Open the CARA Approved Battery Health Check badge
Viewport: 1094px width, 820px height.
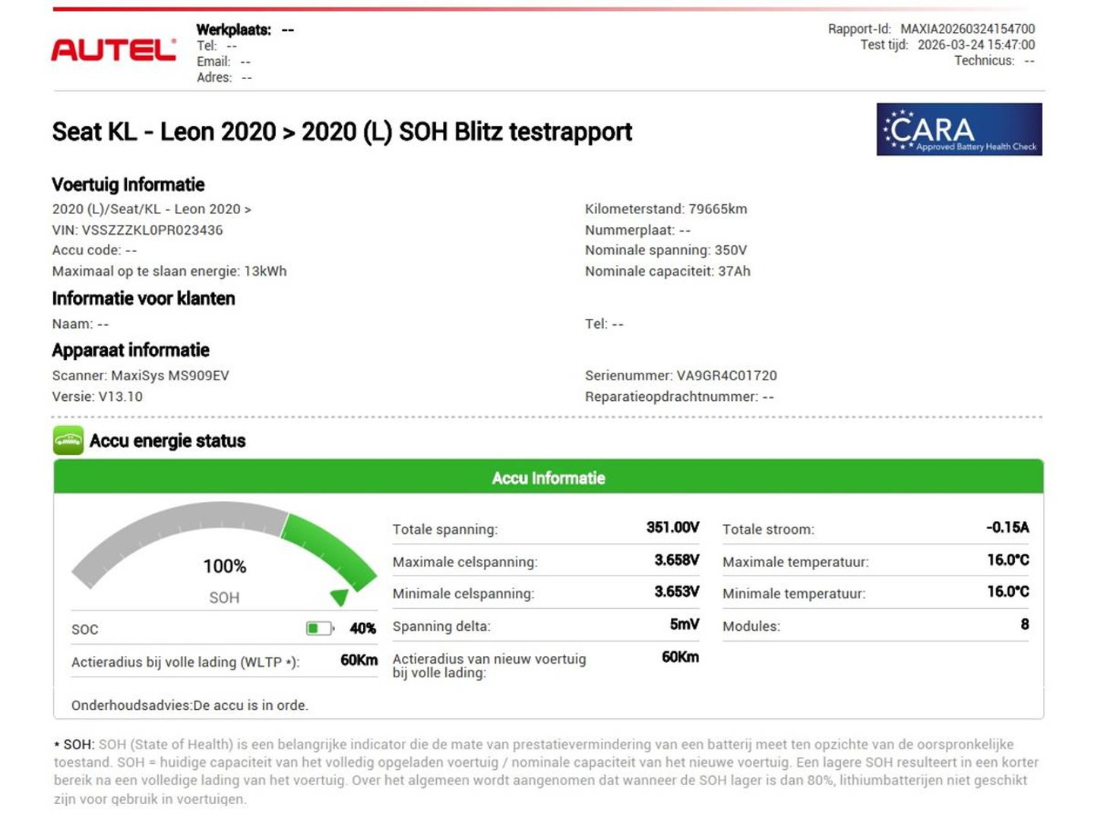[x=960, y=130]
